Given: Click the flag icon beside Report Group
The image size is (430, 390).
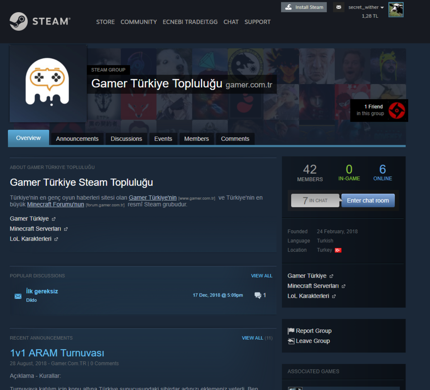Looking at the screenshot, I should tap(291, 331).
